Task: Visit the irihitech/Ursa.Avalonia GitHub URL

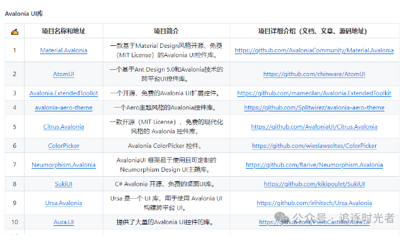Action: (314, 203)
